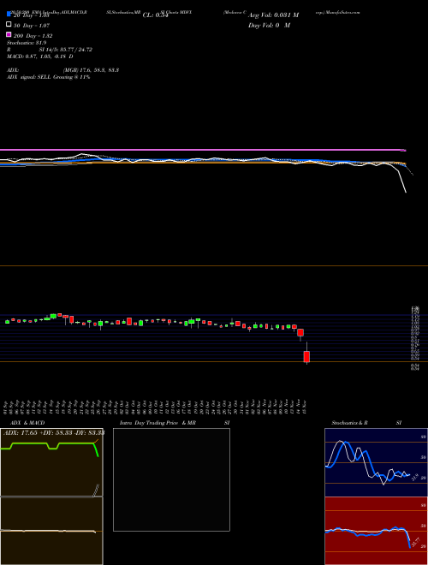The height and width of the screenshot is (565, 428).
Task: Click the '(MGR) 17.6, 58.3, 83.3' values
Action: pos(91,70)
